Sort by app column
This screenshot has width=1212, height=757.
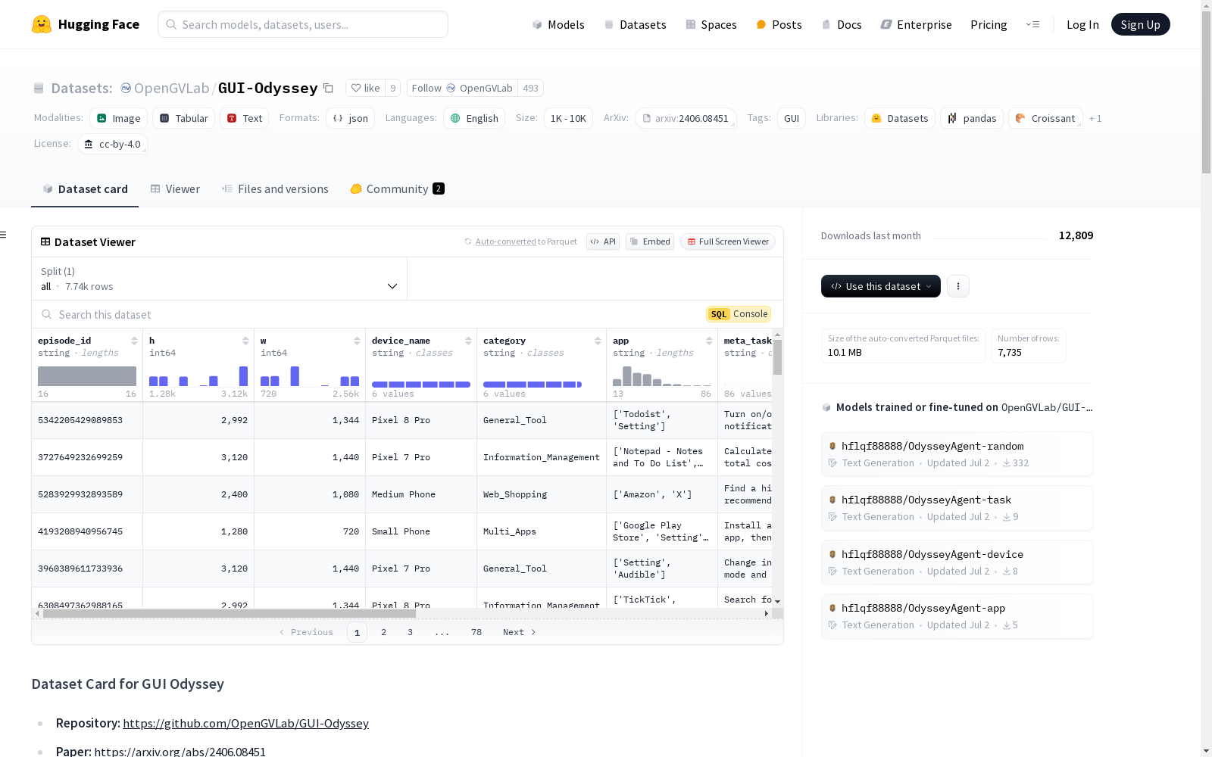709,341
